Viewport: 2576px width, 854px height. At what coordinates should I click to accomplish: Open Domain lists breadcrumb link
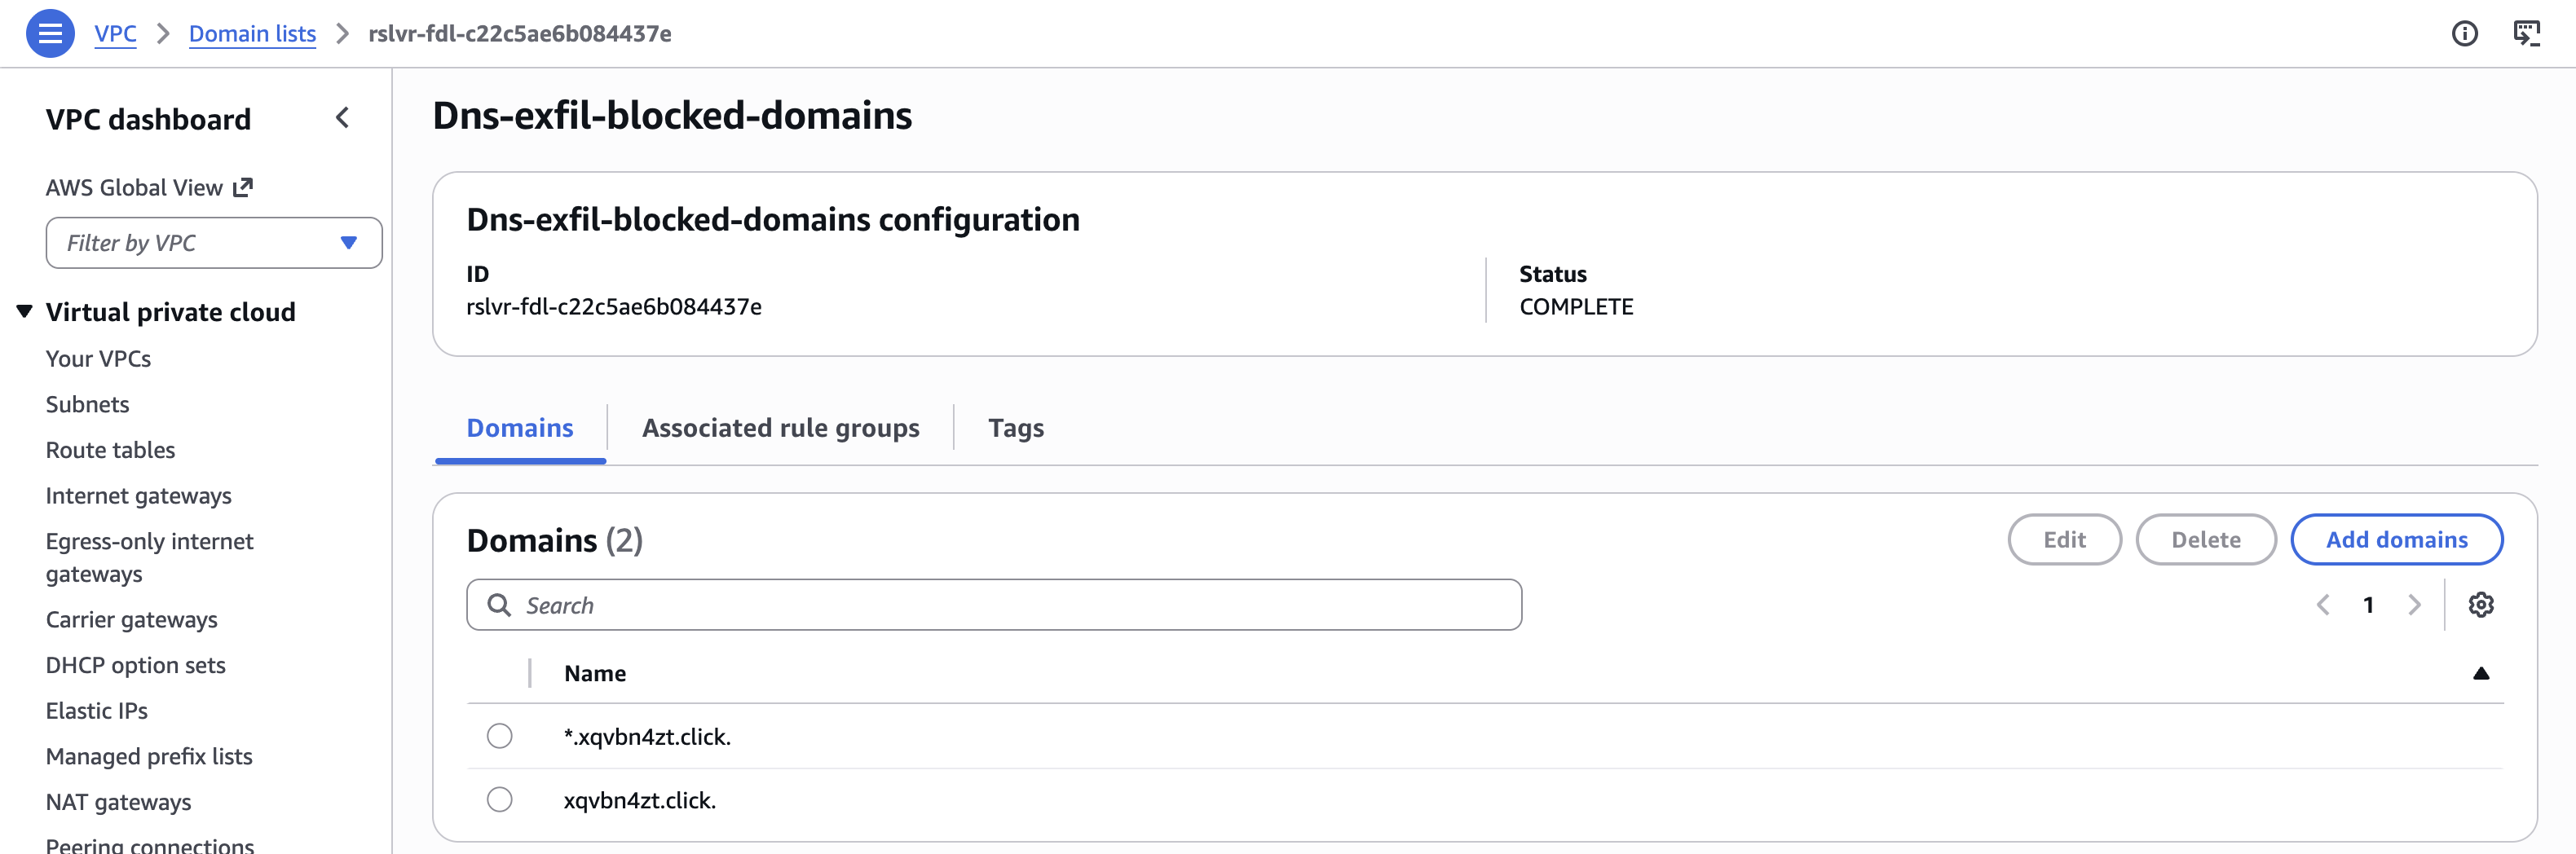(x=252, y=34)
